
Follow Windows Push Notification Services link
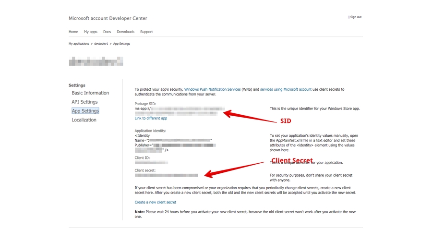[x=212, y=89]
